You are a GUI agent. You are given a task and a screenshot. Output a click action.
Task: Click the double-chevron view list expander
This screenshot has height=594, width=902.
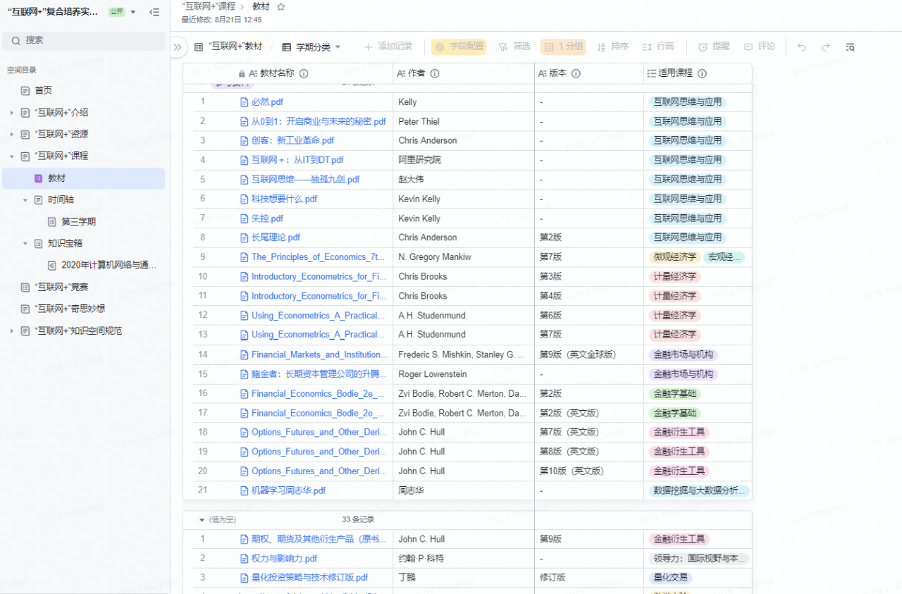[178, 47]
